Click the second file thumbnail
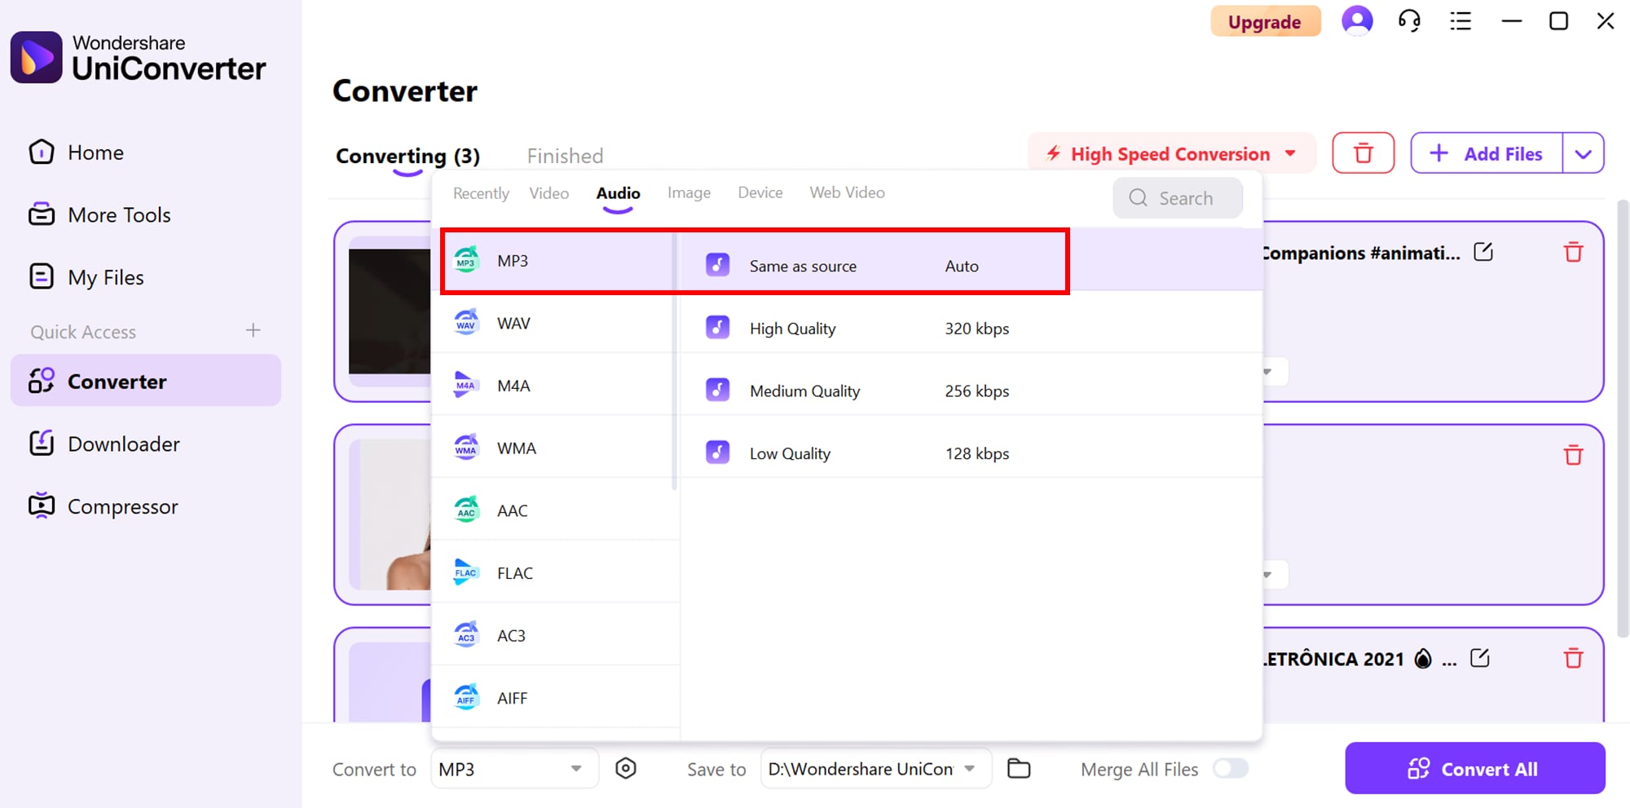1630x808 pixels. click(x=390, y=514)
